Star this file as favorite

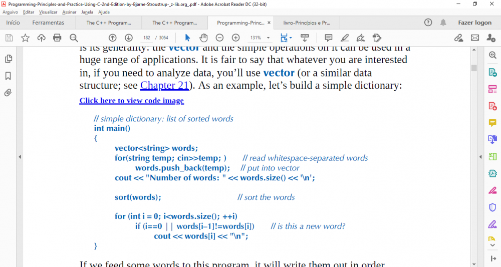pos(25,38)
